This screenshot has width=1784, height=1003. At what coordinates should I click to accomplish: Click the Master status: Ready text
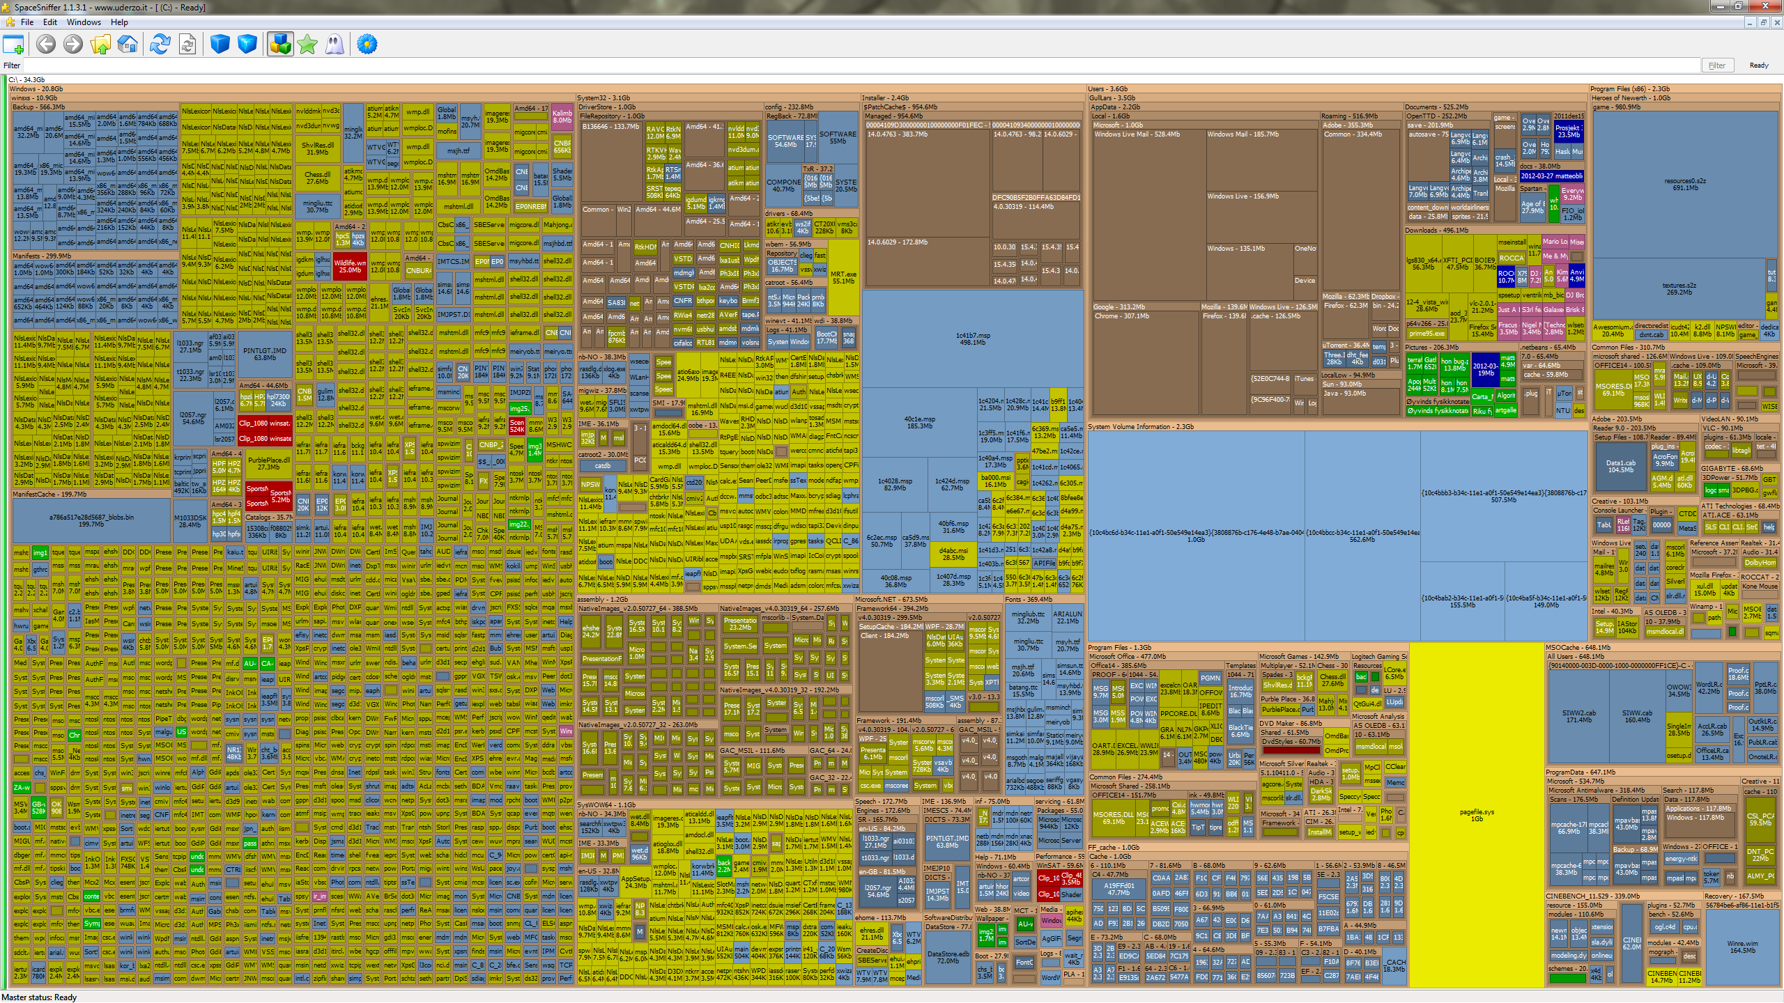[39, 997]
